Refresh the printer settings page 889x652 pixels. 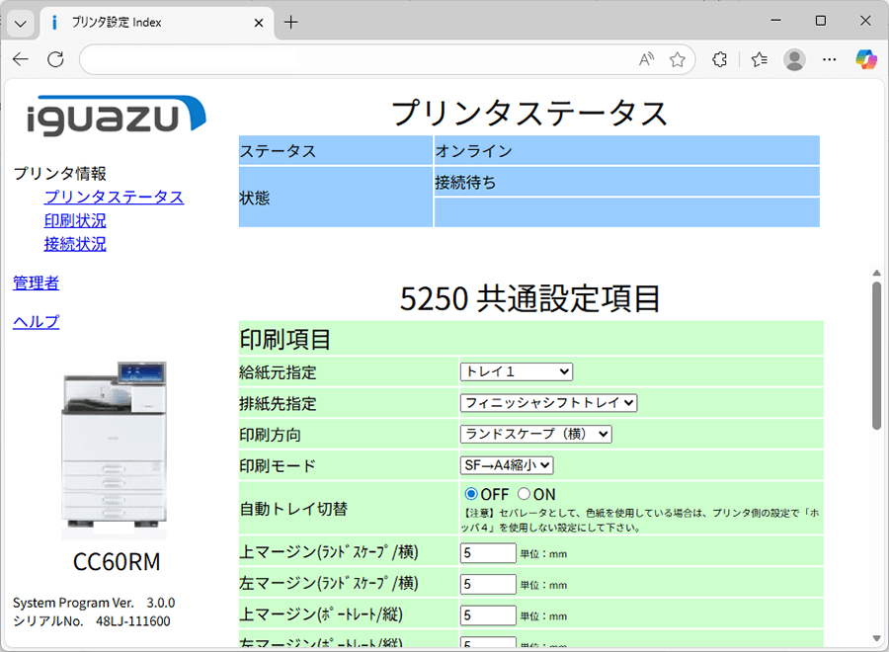pyautogui.click(x=55, y=59)
